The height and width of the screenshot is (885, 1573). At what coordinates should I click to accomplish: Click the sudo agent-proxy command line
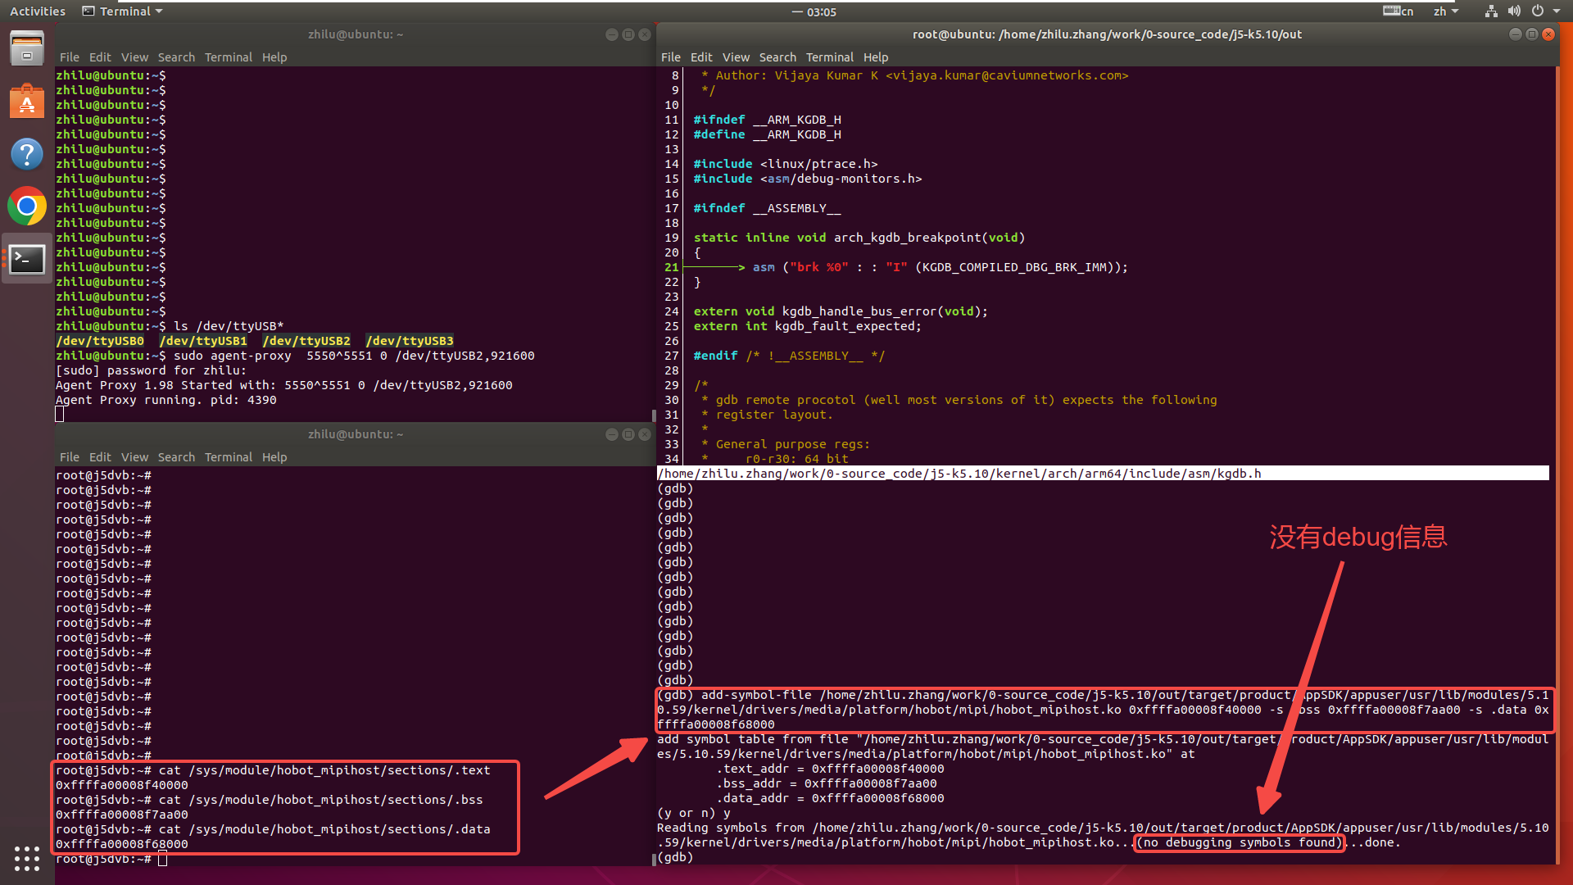[295, 356]
